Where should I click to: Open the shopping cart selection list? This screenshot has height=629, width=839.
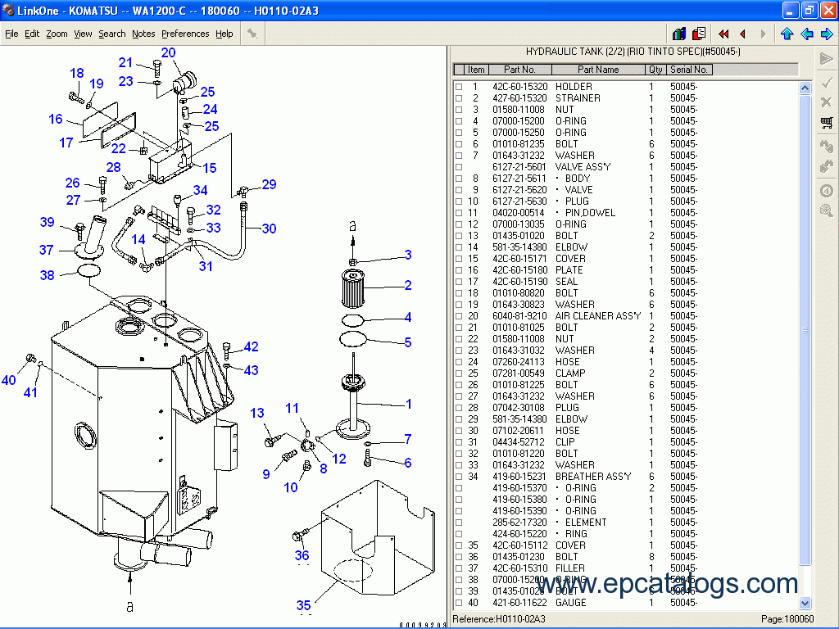click(826, 123)
